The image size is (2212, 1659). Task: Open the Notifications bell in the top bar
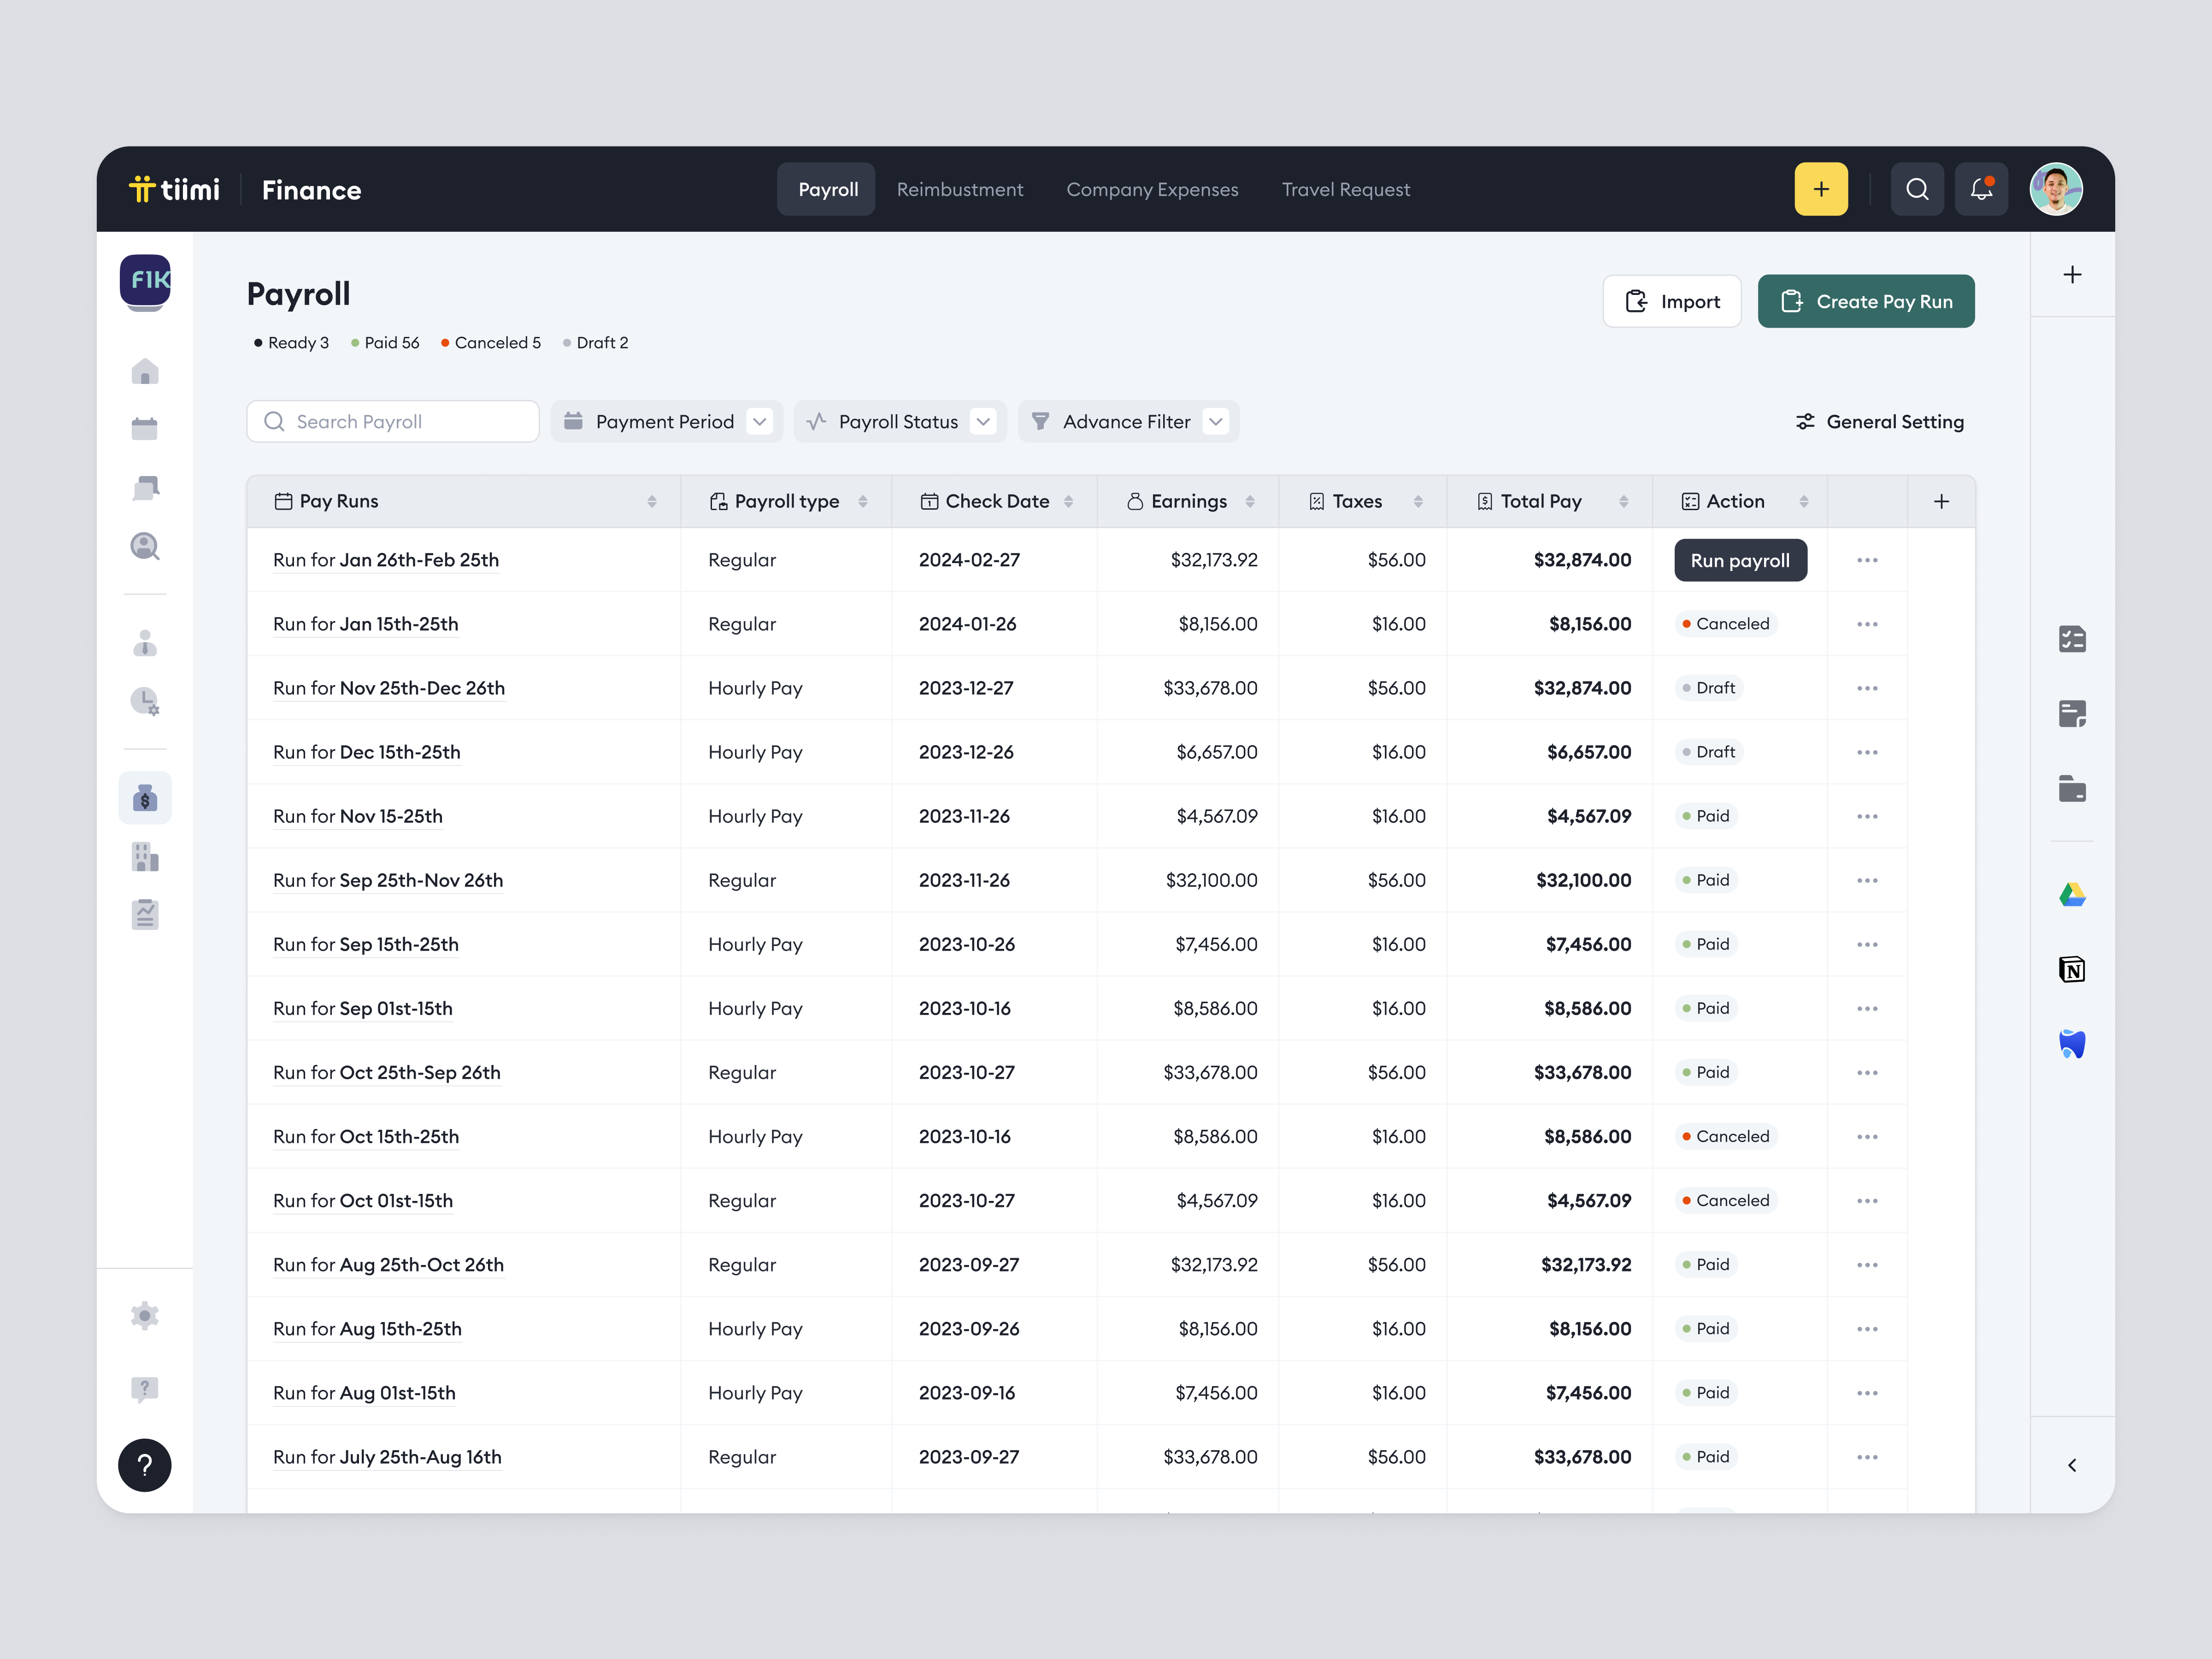[x=1981, y=188]
